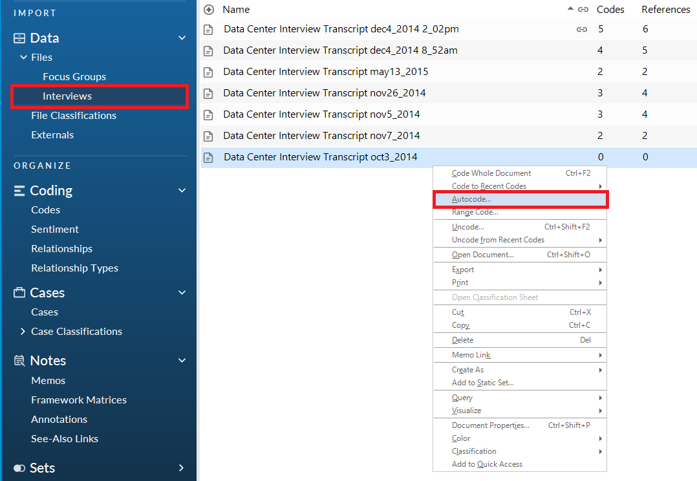Click the see-also link icon on the dec4_2014 2_02pm row
This screenshot has width=697, height=481.
point(581,29)
